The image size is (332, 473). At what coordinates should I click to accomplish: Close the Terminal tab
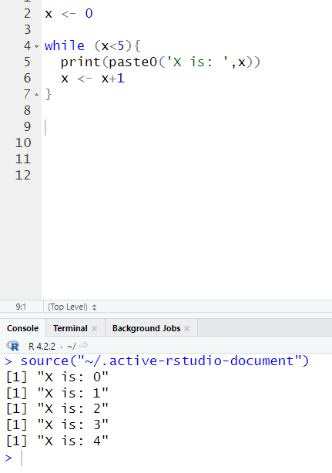pyautogui.click(x=95, y=328)
